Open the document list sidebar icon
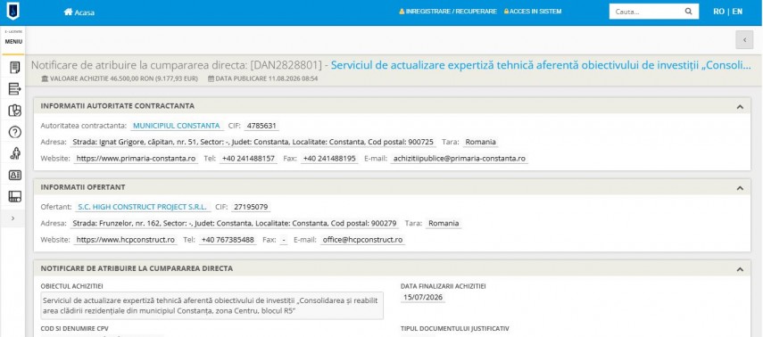The width and height of the screenshot is (763, 337). 14,68
